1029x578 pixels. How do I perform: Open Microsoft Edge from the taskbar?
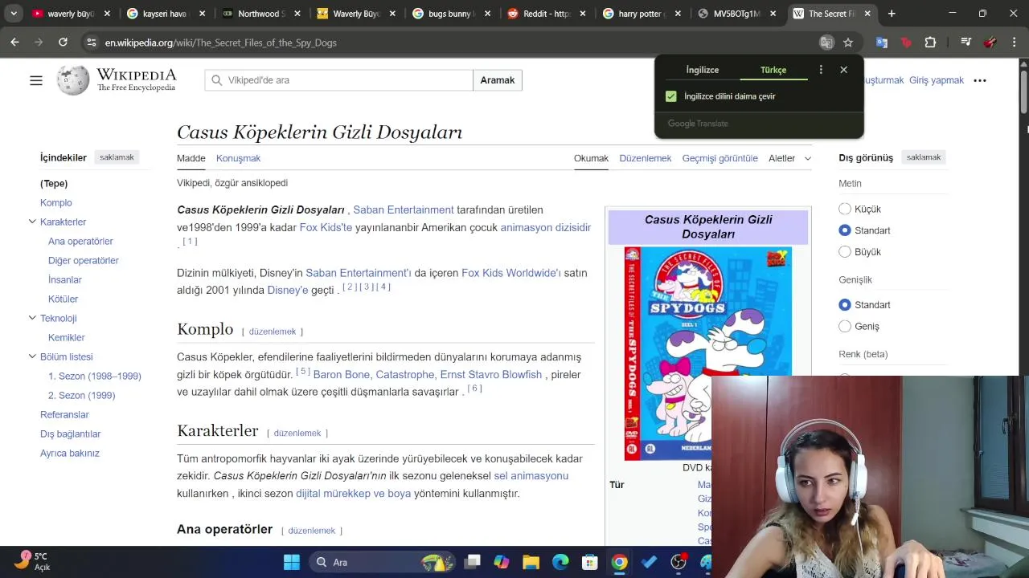point(560,562)
